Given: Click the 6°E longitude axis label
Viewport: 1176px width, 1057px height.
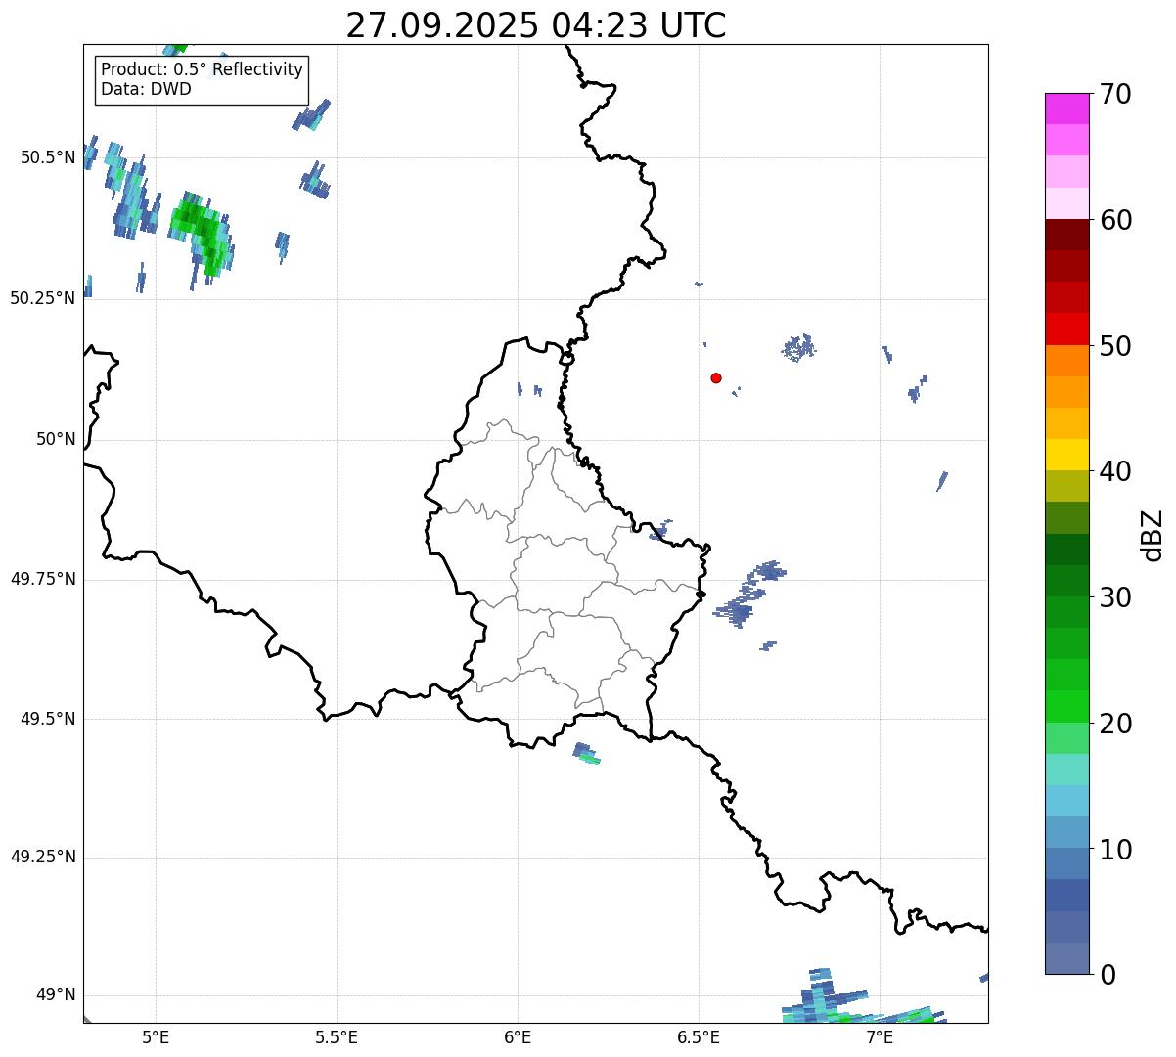Looking at the screenshot, I should 518,1036.
